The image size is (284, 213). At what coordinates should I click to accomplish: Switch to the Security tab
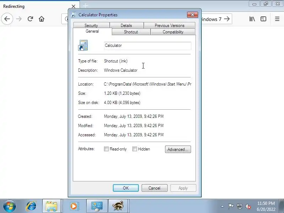pos(91,25)
